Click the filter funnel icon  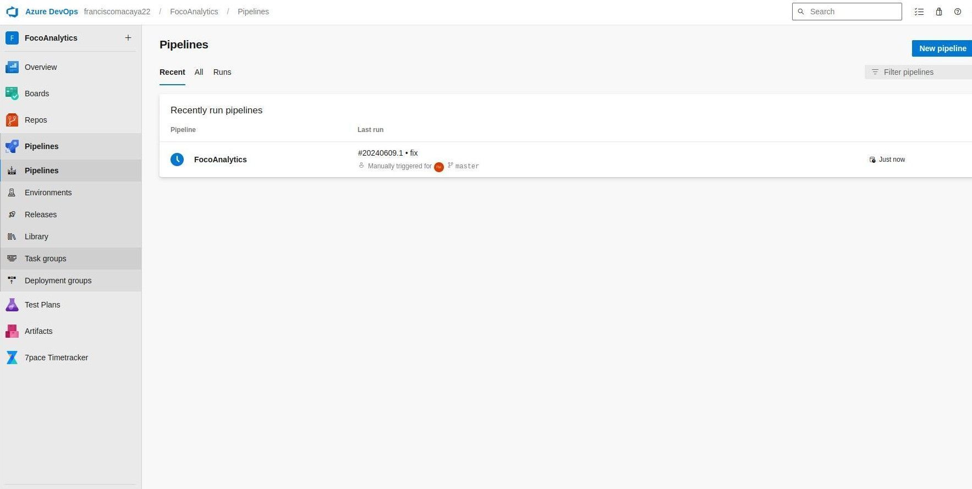click(875, 72)
